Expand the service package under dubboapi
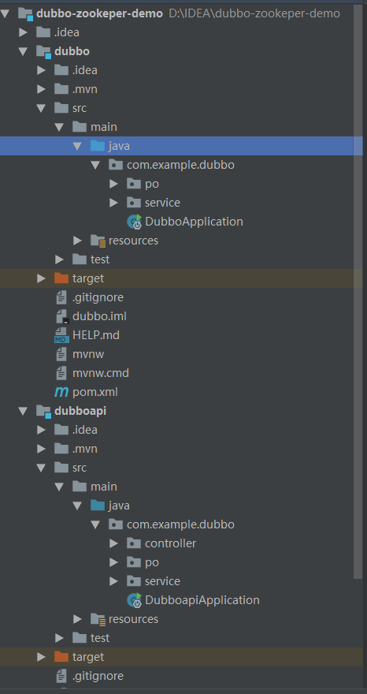Viewport: 367px width, 694px height. 113,581
